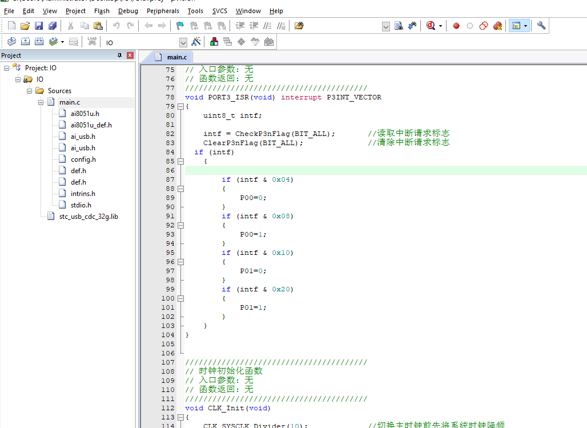Cut the selection with the scissors icon
The width and height of the screenshot is (587, 428).
(70, 26)
